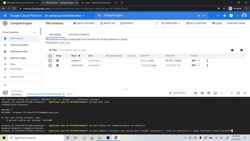Close the Cloud Shell terminal session tab
This screenshot has width=250, height=141.
coord(64,94)
